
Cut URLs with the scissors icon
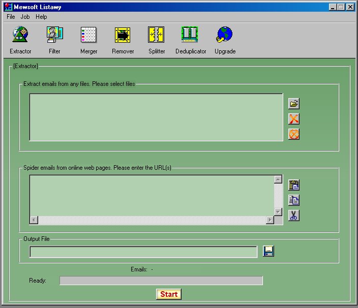pyautogui.click(x=294, y=215)
